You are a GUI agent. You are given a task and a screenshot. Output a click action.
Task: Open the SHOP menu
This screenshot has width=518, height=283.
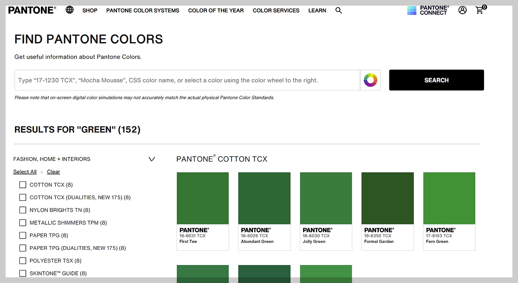90,11
